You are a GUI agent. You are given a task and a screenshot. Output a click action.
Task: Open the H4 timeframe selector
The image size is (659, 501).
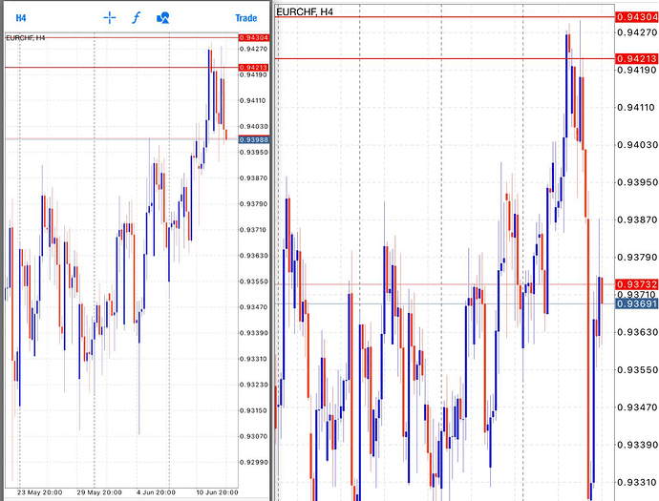21,18
